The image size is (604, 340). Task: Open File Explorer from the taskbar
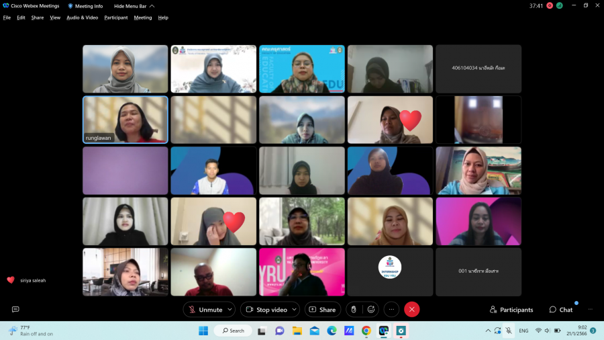(x=297, y=331)
